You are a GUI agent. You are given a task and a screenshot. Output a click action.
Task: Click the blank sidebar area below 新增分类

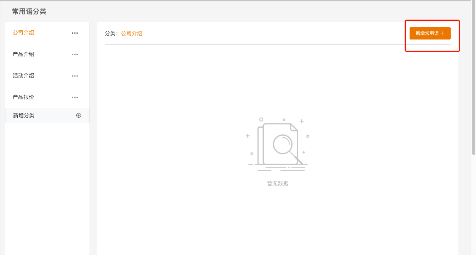pyautogui.click(x=47, y=184)
